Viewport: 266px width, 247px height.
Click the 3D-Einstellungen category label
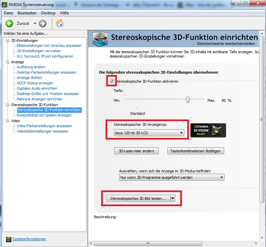coord(24,40)
